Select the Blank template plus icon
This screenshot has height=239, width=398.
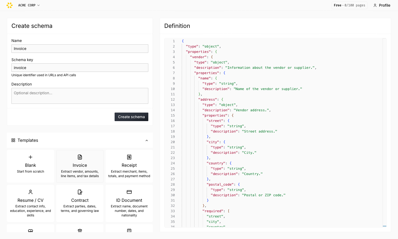(x=31, y=157)
